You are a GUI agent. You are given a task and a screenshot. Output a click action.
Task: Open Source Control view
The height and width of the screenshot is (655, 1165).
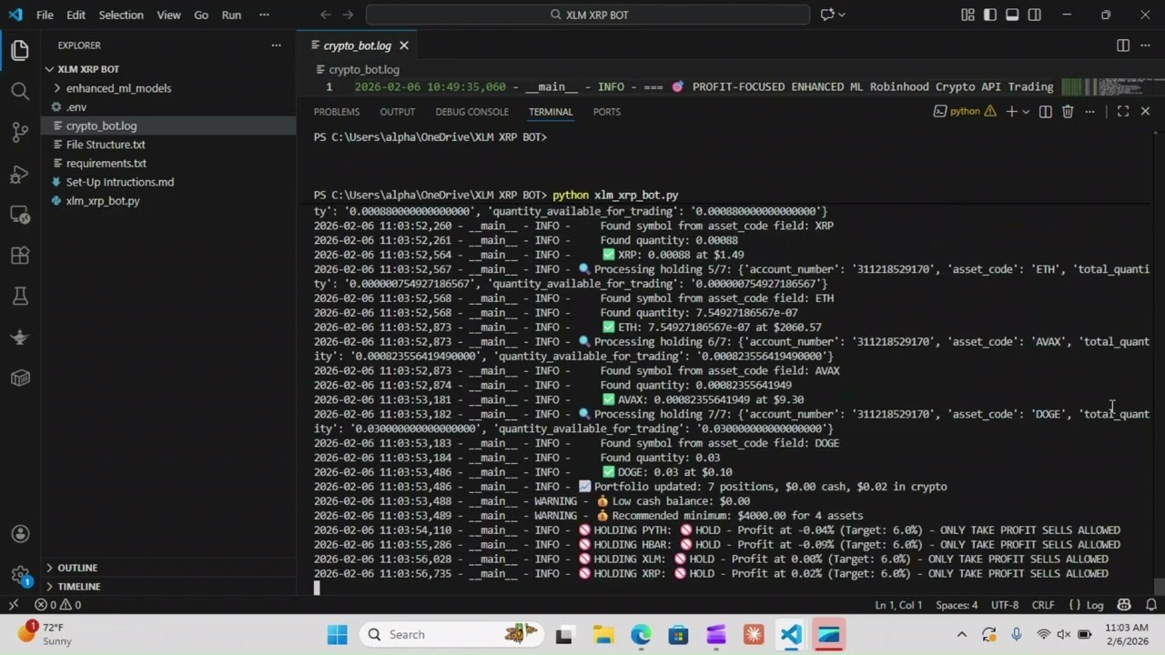pyautogui.click(x=20, y=133)
